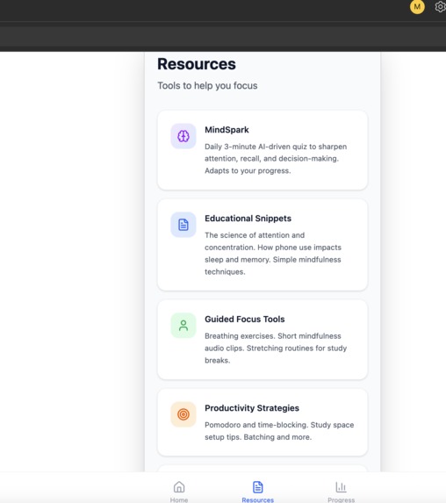The height and width of the screenshot is (503, 446).
Task: Open the Educational Snippets card title
Action: 248,219
